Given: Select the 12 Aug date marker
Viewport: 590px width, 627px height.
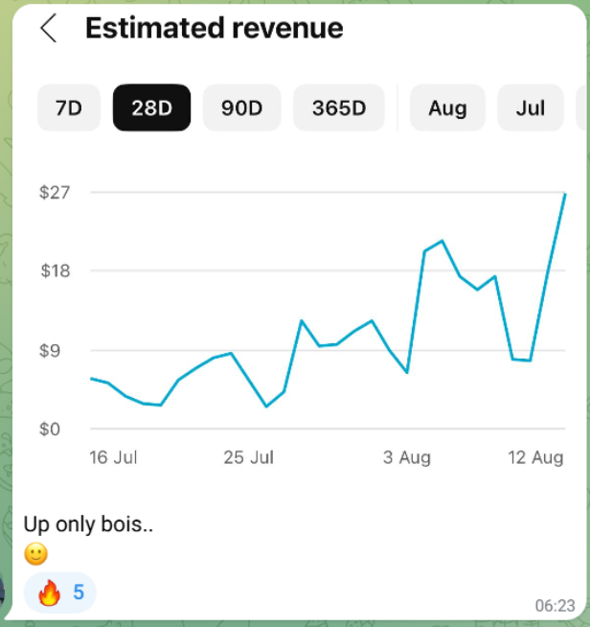Looking at the screenshot, I should coord(534,457).
